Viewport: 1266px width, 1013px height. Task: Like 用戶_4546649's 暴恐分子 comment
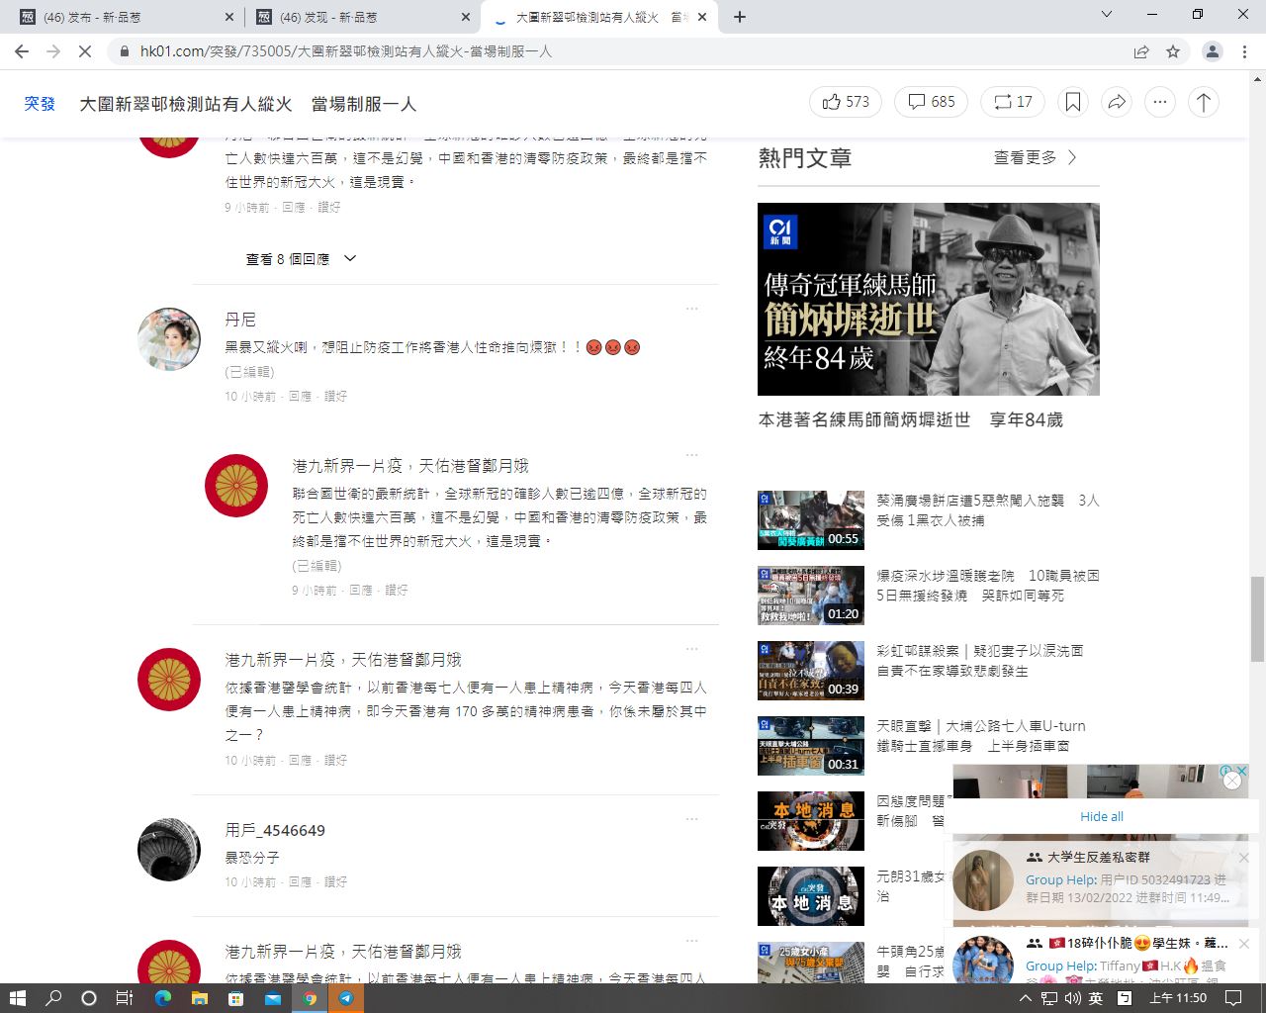point(335,881)
